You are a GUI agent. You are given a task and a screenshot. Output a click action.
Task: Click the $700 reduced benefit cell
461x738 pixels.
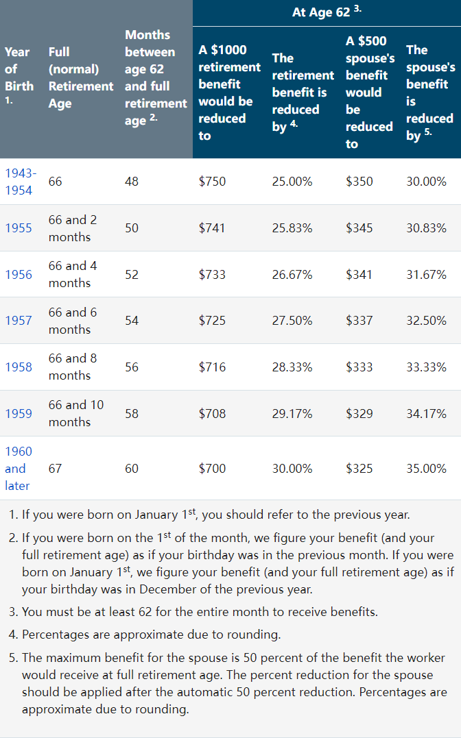(x=212, y=469)
